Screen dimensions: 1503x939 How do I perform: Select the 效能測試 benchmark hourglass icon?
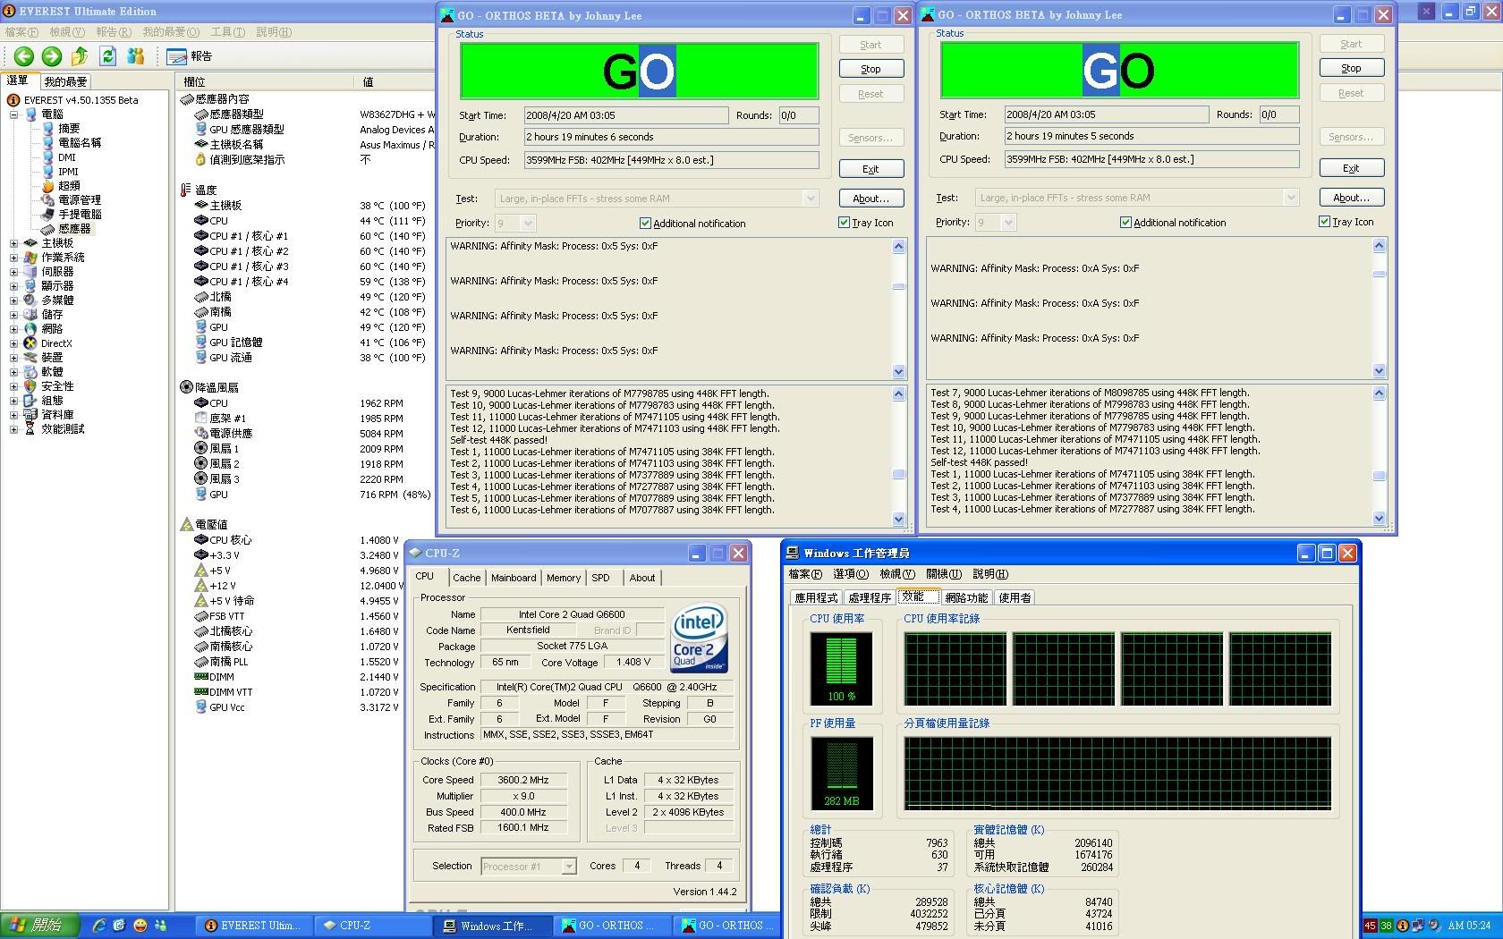pyautogui.click(x=31, y=429)
